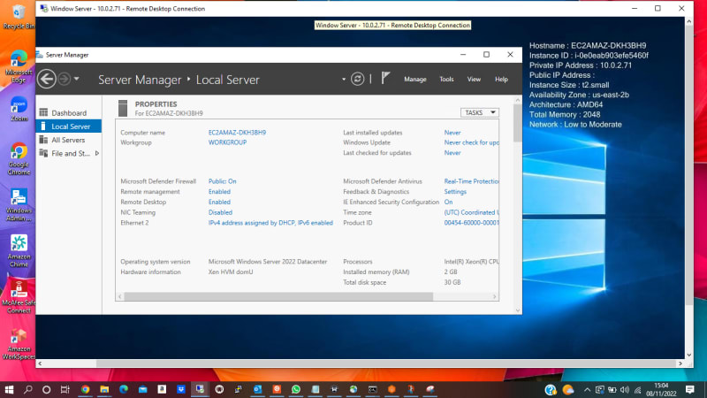Open Recycle Bin desktop icon
Image resolution: width=707 pixels, height=398 pixels.
coord(19,17)
